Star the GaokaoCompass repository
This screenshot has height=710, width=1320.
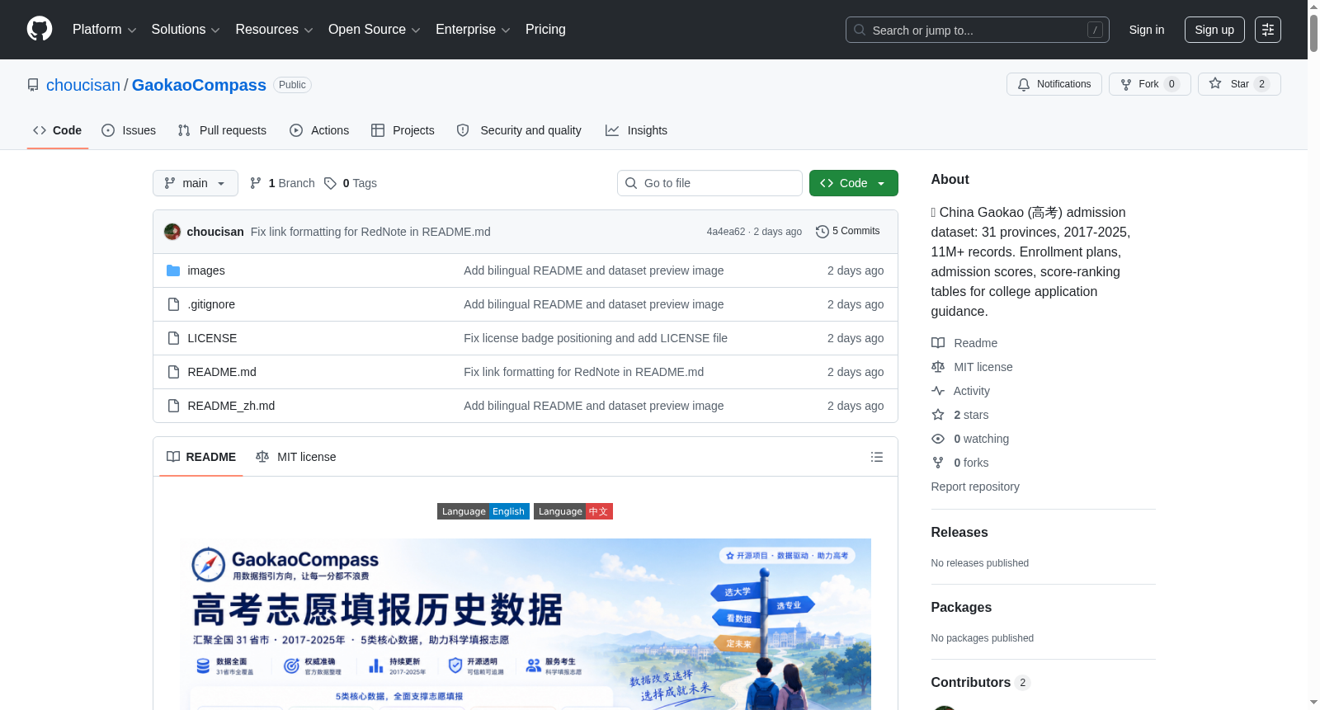pos(1239,84)
